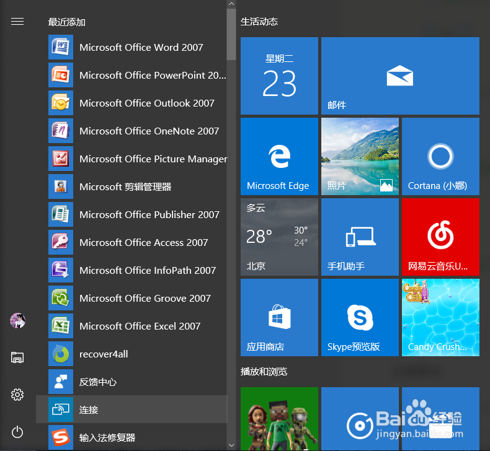Screen dimensions: 490x451
Task: Open the Cortana (小娜) tile
Action: click(440, 156)
